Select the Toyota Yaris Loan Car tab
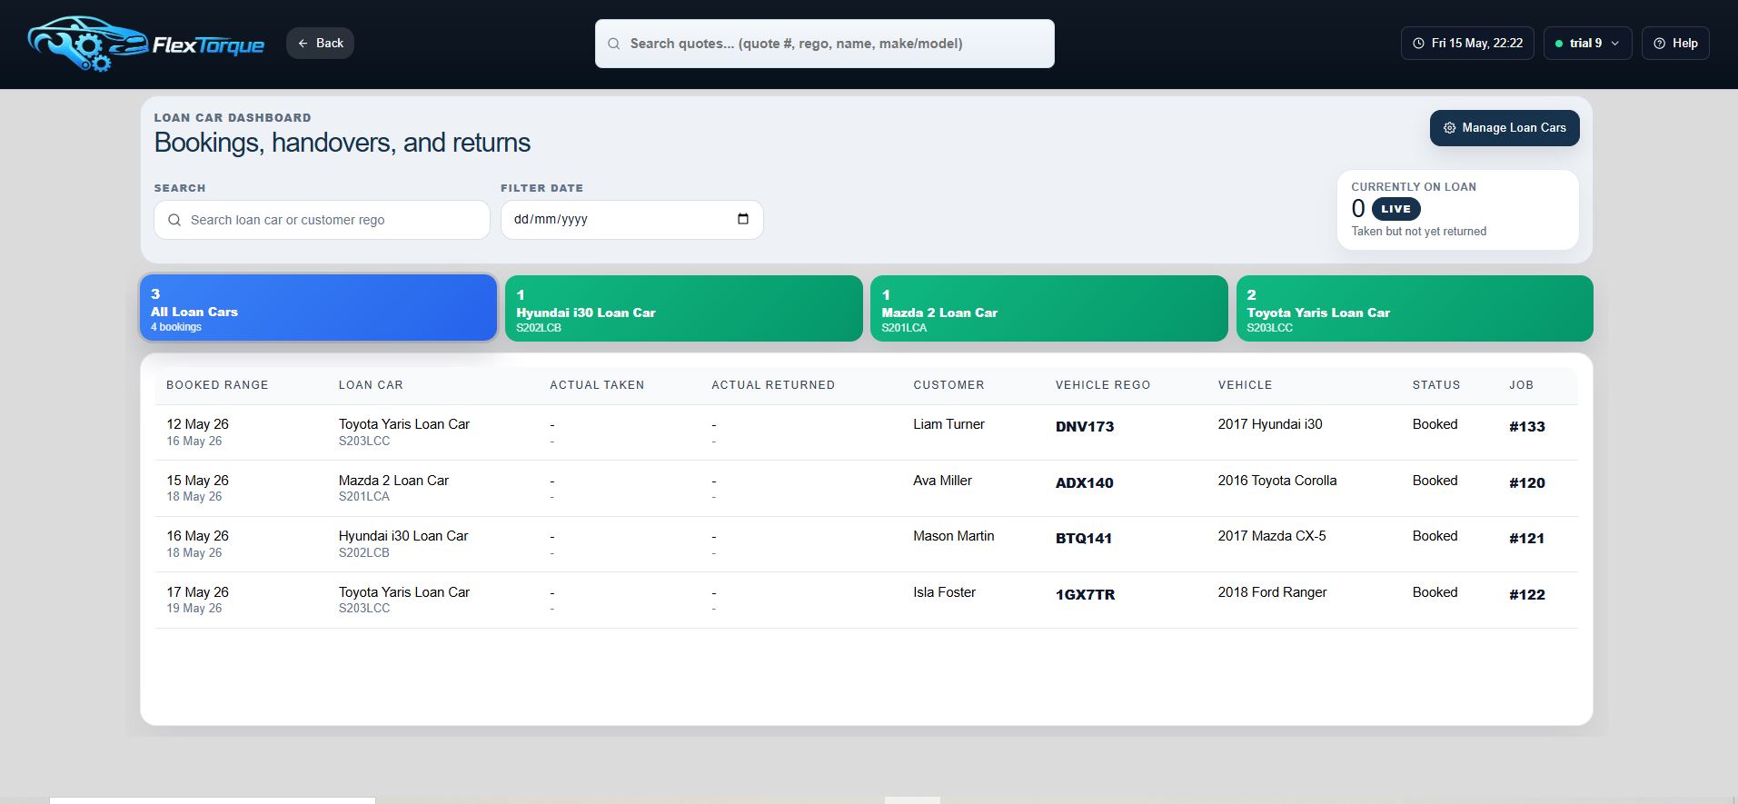This screenshot has width=1738, height=804. 1415,309
